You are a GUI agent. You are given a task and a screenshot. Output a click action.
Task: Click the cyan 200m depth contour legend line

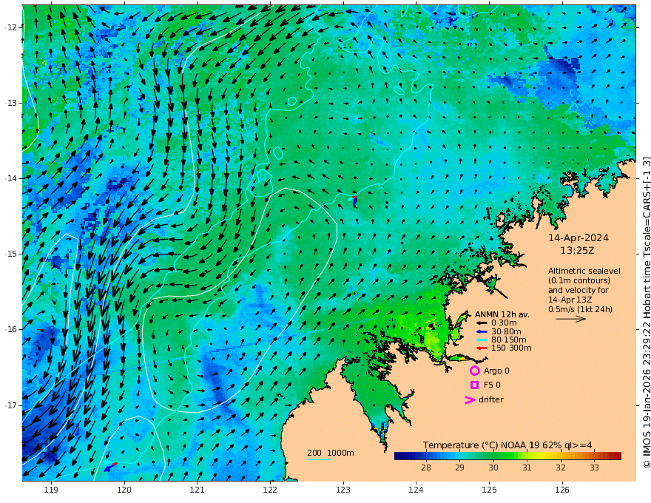pos(318,459)
